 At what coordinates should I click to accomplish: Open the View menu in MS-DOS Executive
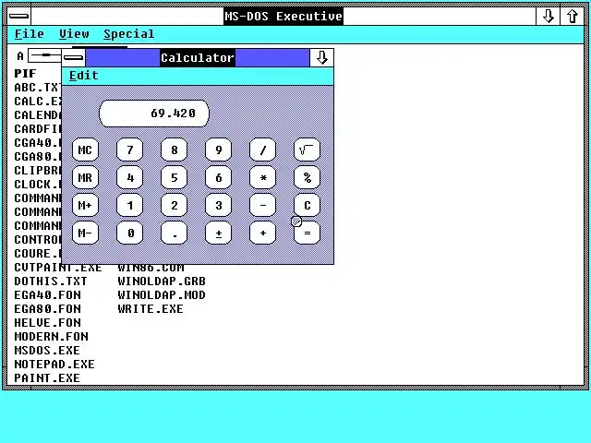pyautogui.click(x=74, y=34)
